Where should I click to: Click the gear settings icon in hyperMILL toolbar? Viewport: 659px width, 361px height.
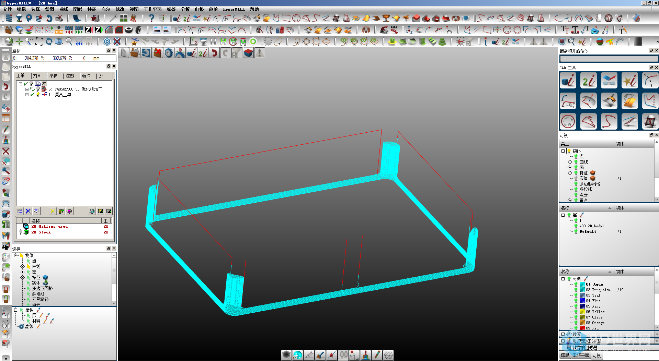(169, 53)
